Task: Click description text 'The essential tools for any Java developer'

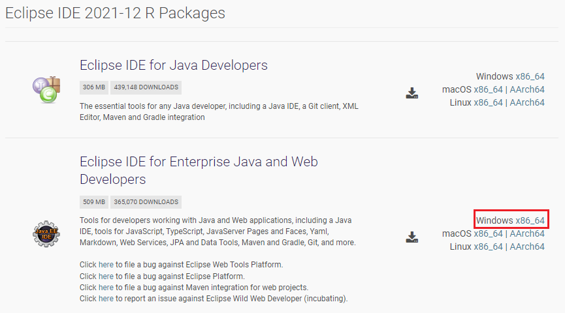Action: pos(219,112)
